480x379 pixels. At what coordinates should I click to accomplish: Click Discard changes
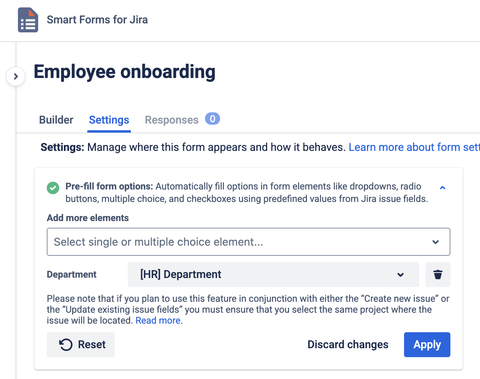348,345
